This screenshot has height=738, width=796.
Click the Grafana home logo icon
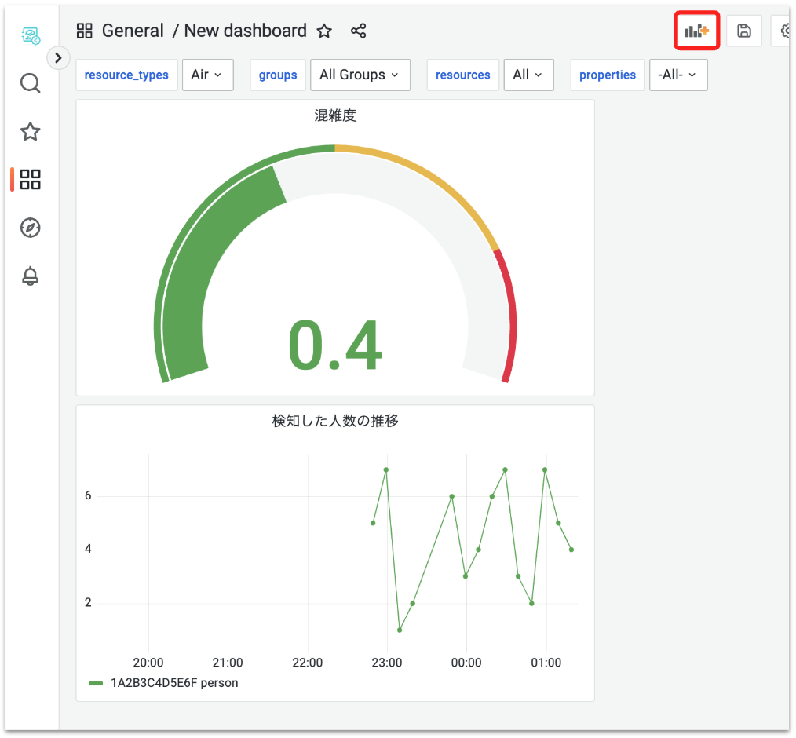click(x=31, y=35)
